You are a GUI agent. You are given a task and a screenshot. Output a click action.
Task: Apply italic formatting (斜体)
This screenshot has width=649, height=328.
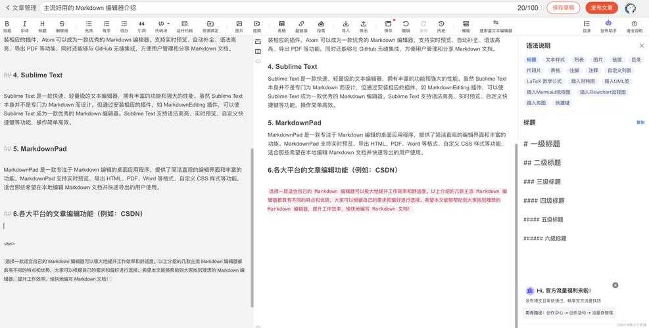coord(25,26)
